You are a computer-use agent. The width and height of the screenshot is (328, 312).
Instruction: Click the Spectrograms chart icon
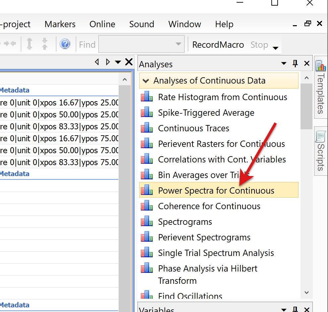147,221
